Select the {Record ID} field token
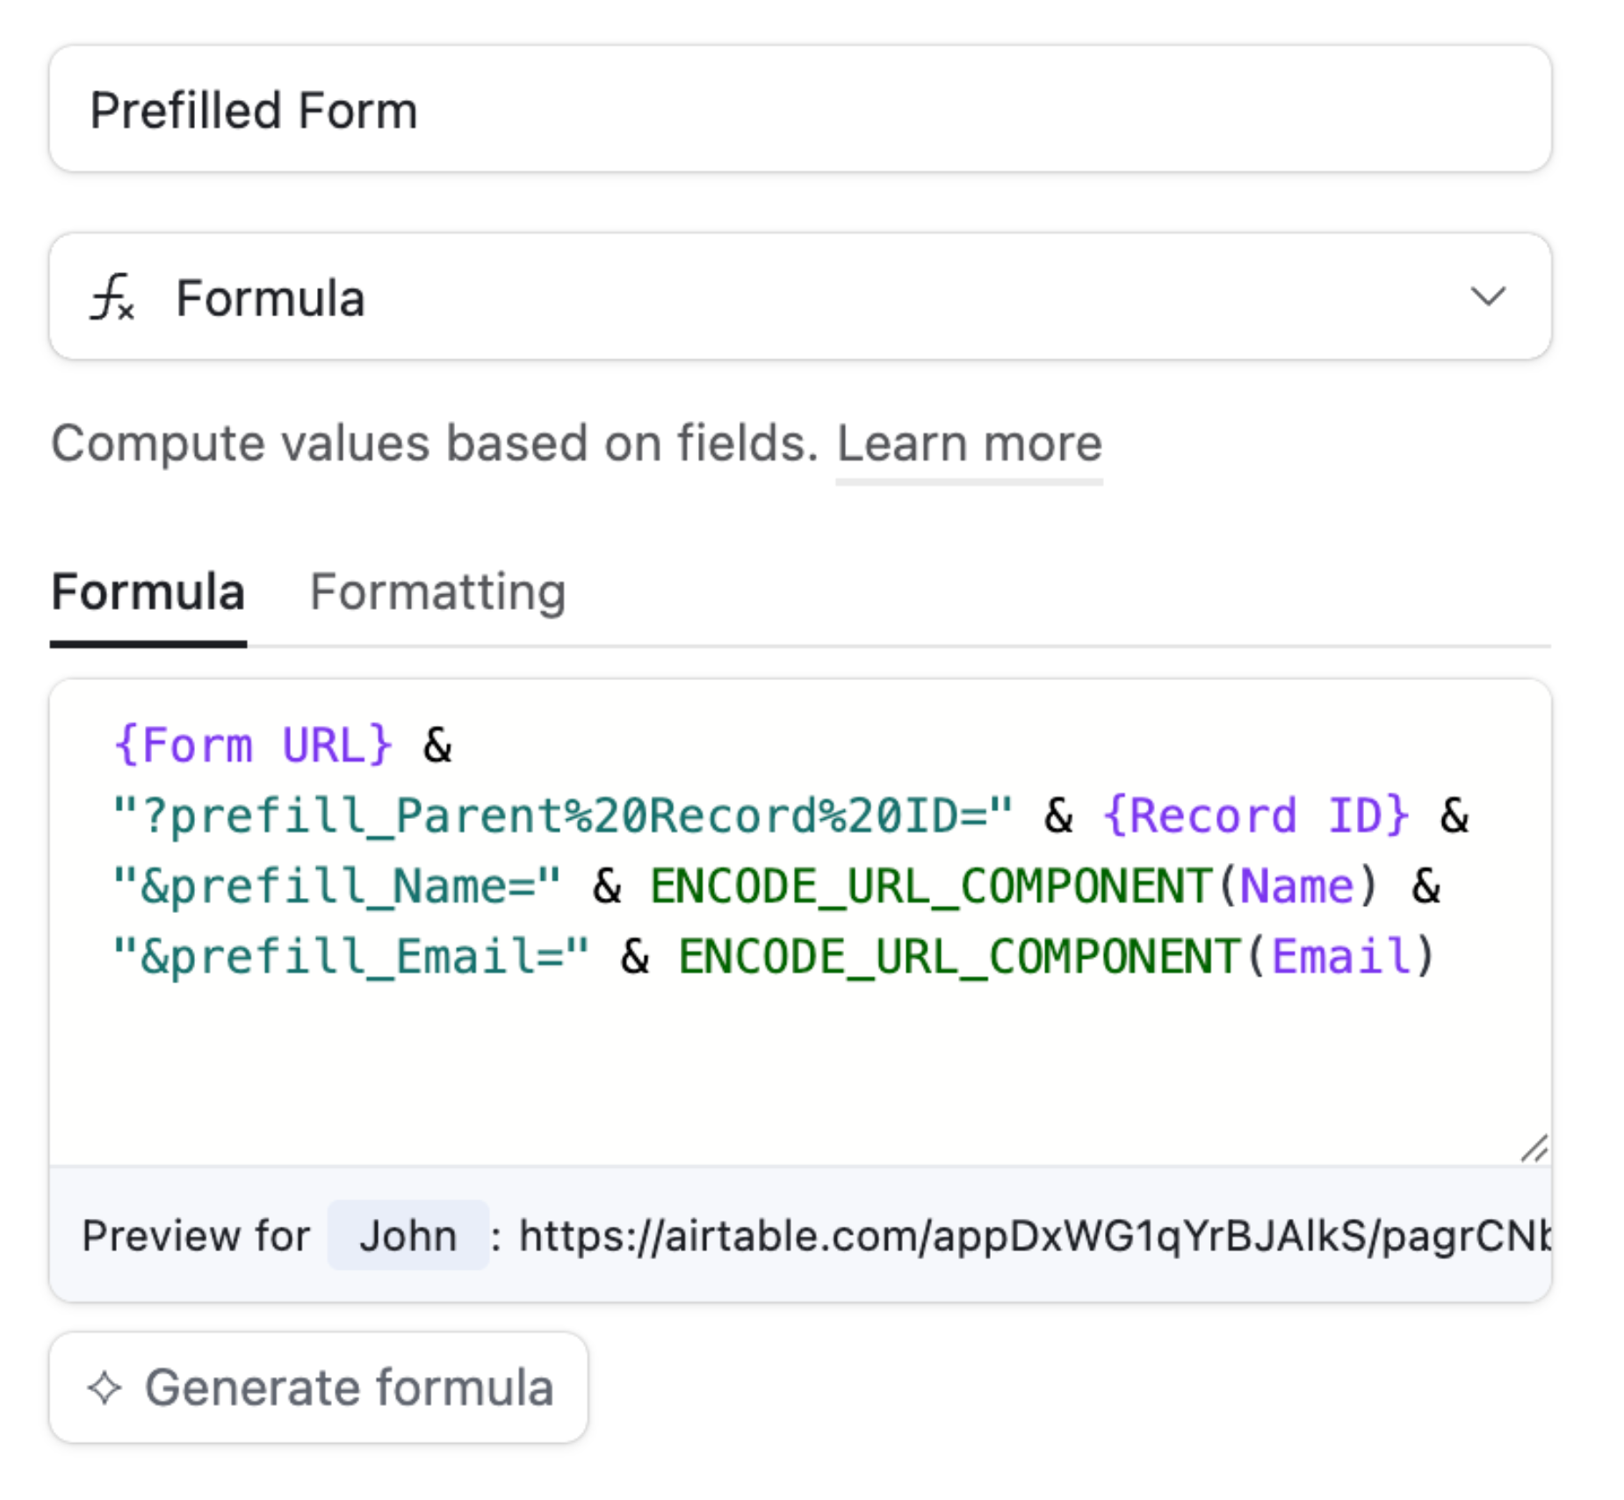1624x1500 pixels. click(x=1256, y=815)
